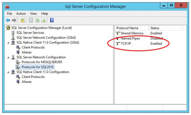Viewport: 191px width, 115px height.
Task: Open the File menu
Action: pyautogui.click(x=10, y=13)
